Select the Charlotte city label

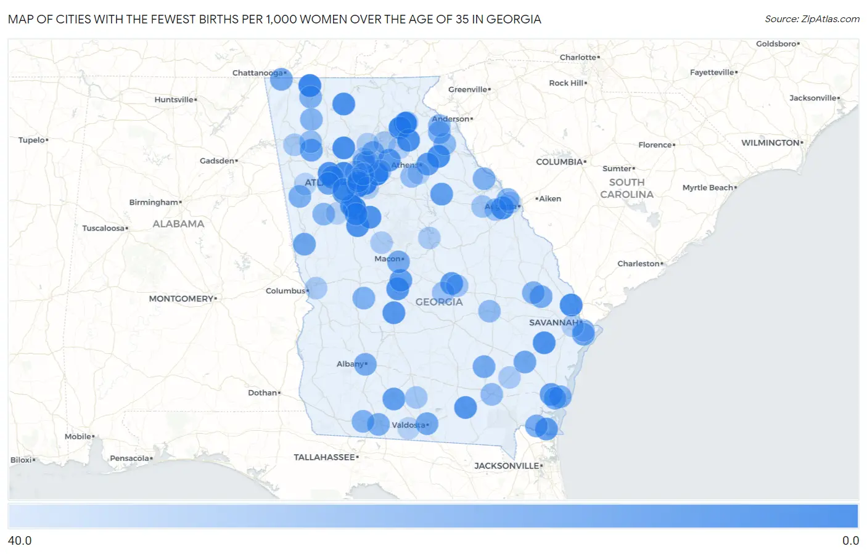[578, 57]
